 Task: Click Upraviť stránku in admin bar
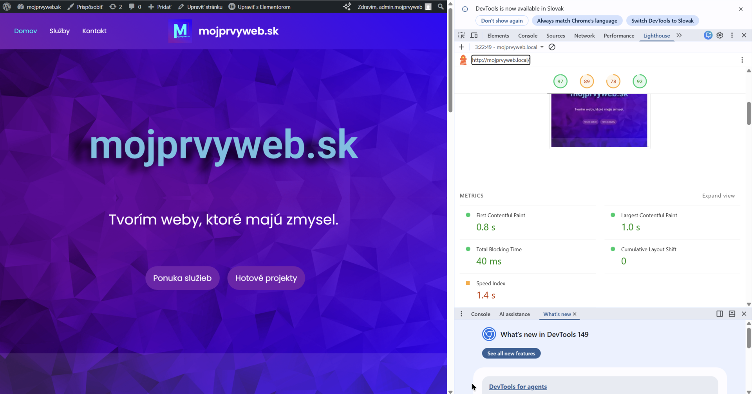coord(200,7)
